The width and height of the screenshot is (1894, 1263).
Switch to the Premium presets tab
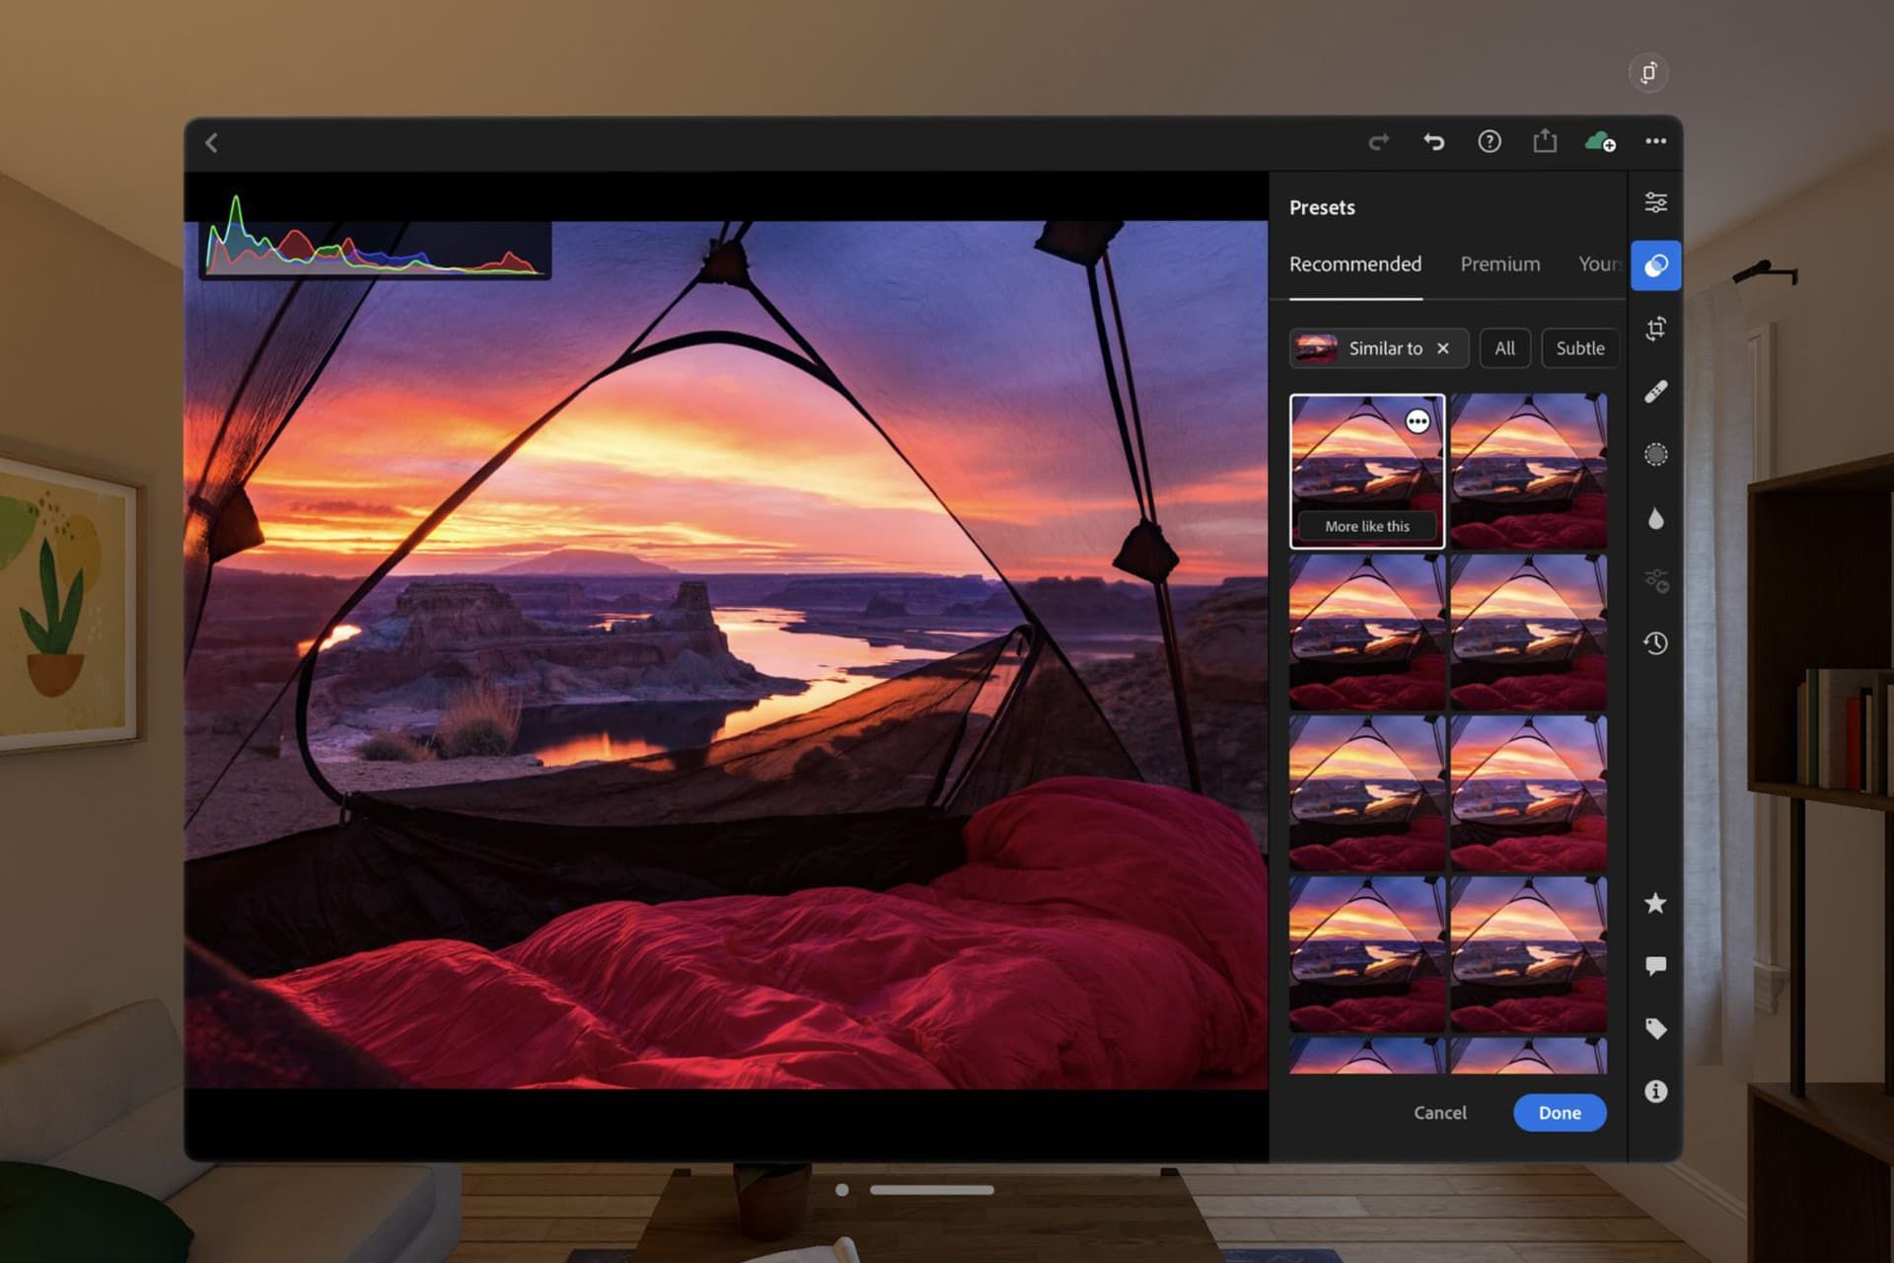(1499, 264)
